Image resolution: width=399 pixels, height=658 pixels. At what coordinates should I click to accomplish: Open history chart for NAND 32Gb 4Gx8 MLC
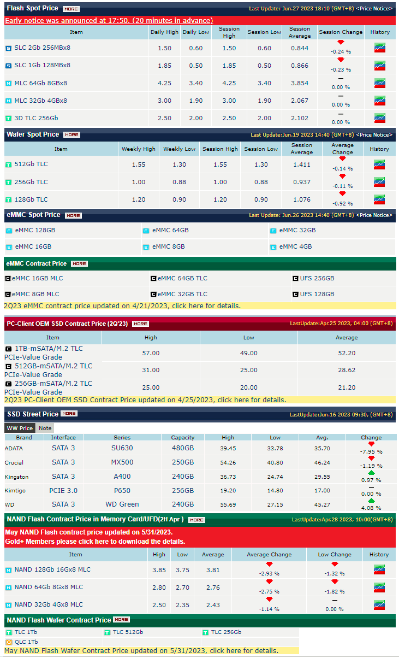tap(379, 605)
